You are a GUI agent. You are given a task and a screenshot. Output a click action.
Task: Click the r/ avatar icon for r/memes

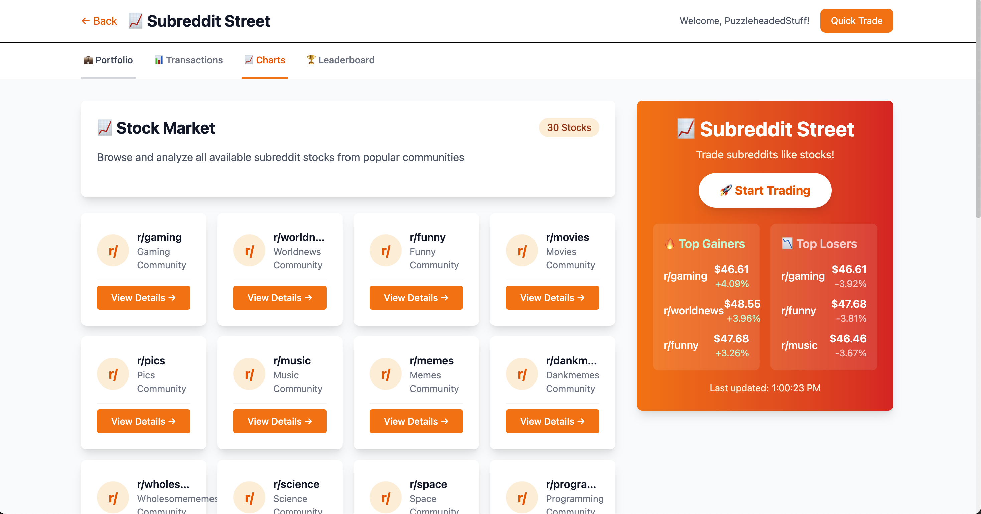[x=385, y=374]
